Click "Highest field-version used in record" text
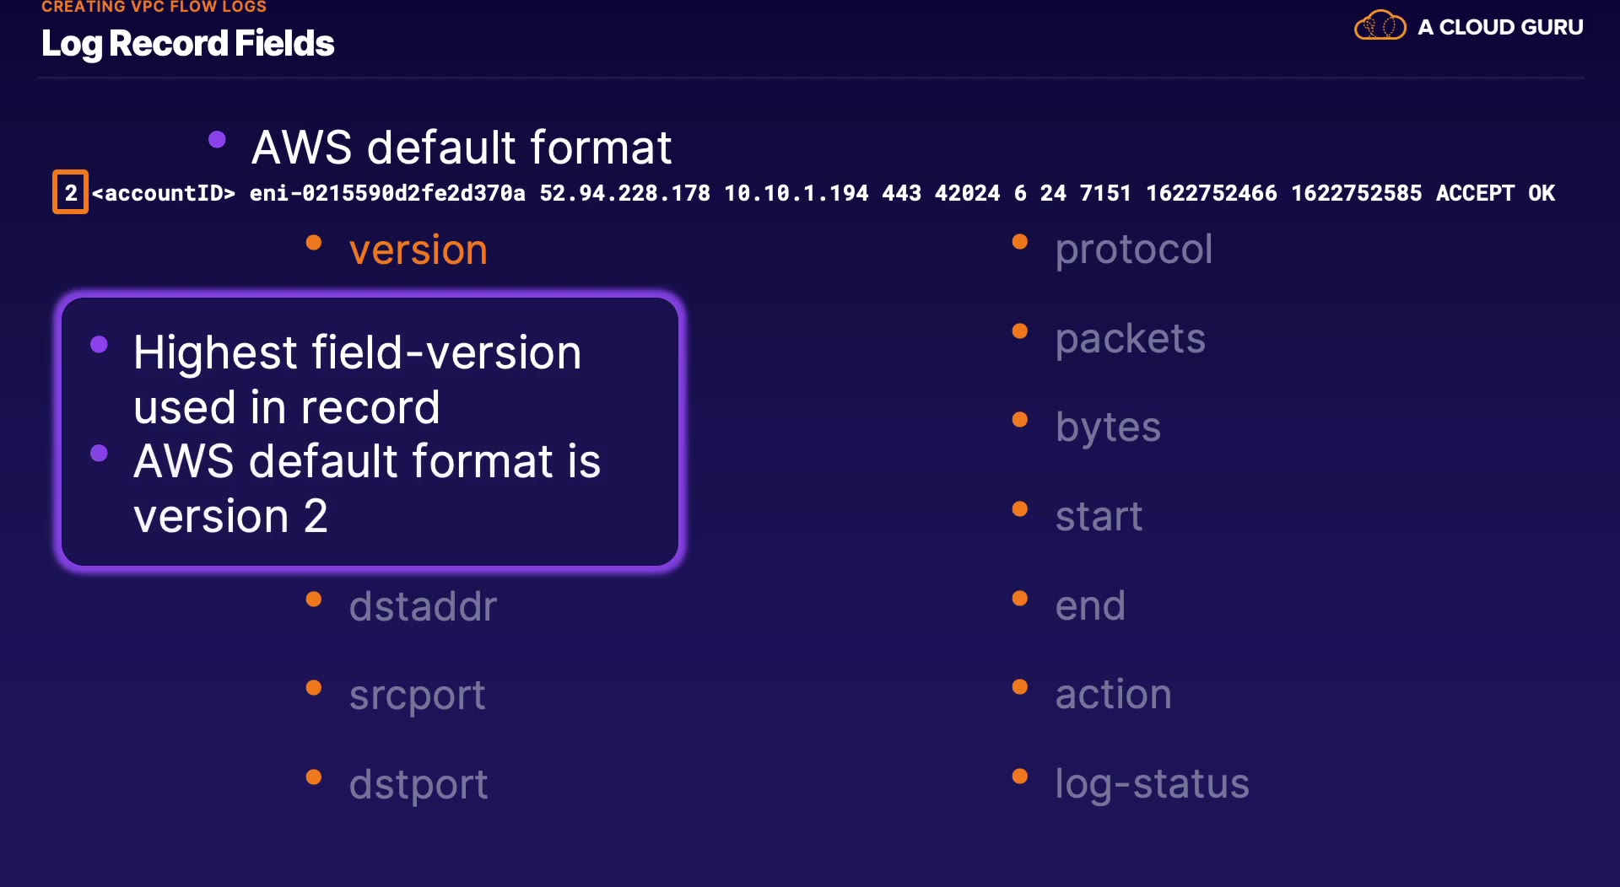 click(357, 379)
